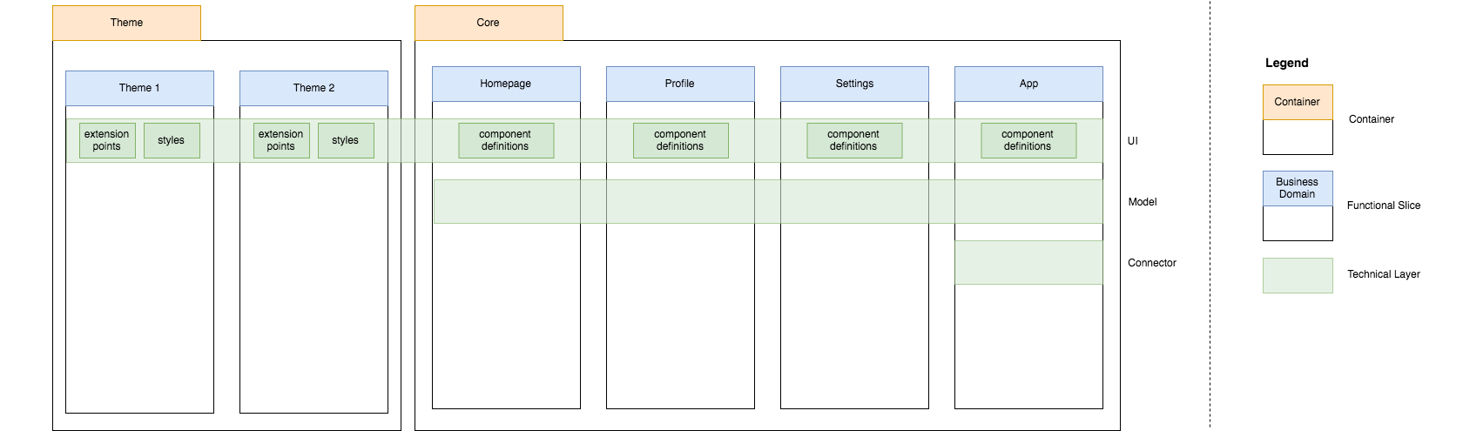
Task: Select the Theme container header
Action: coord(126,23)
